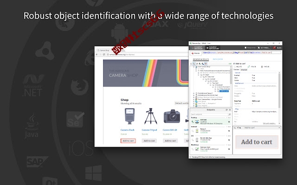The height and width of the screenshot is (185, 297).
Task: Click the browser address bar
Action: [x=148, y=55]
